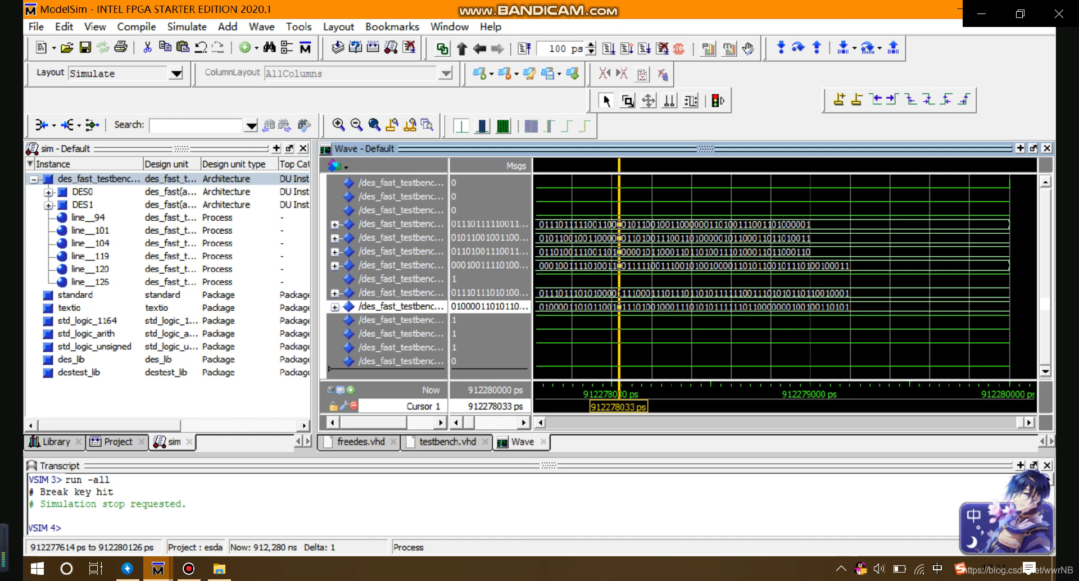This screenshot has width=1079, height=581.
Task: Click the Print icon
Action: (120, 48)
